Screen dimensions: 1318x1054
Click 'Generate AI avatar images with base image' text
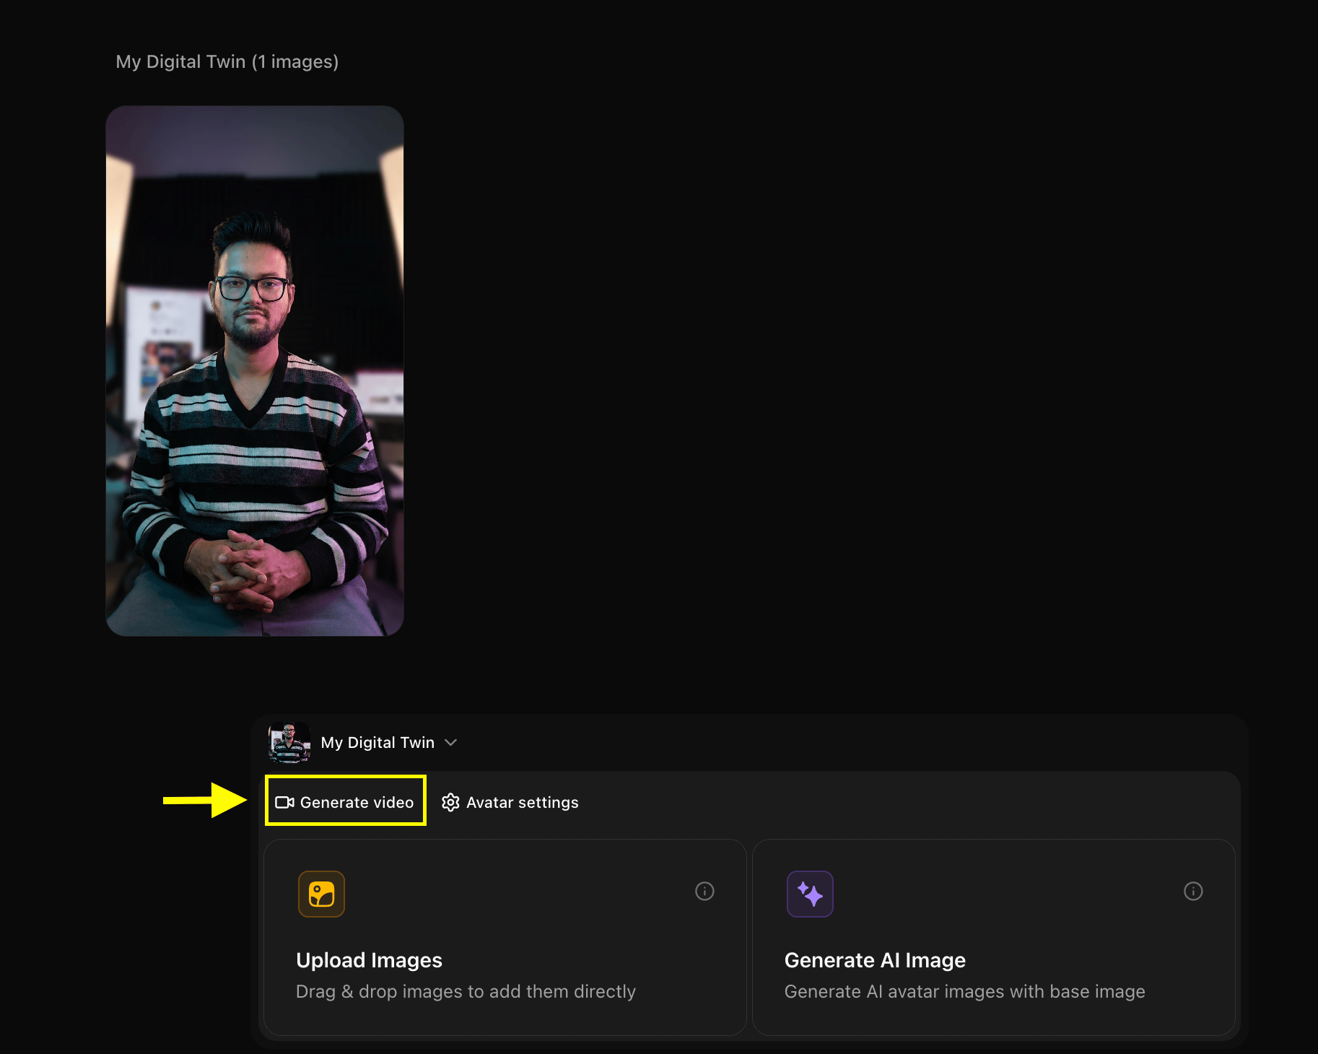(964, 991)
